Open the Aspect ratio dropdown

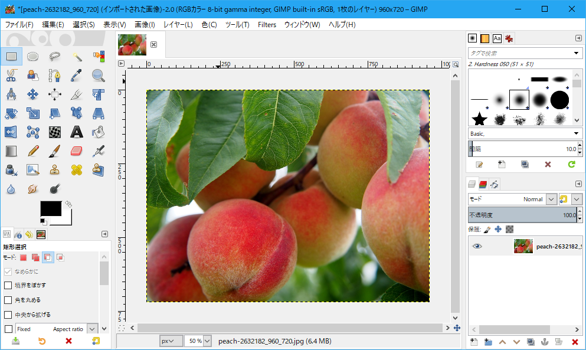pyautogui.click(x=92, y=329)
